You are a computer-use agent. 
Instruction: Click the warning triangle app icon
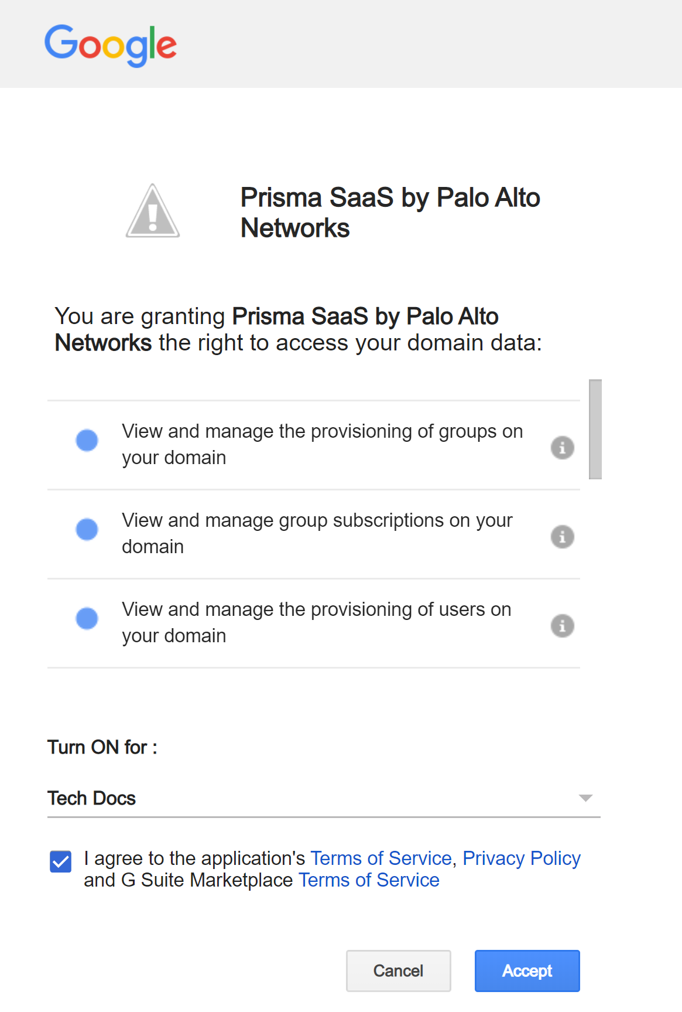(x=153, y=211)
